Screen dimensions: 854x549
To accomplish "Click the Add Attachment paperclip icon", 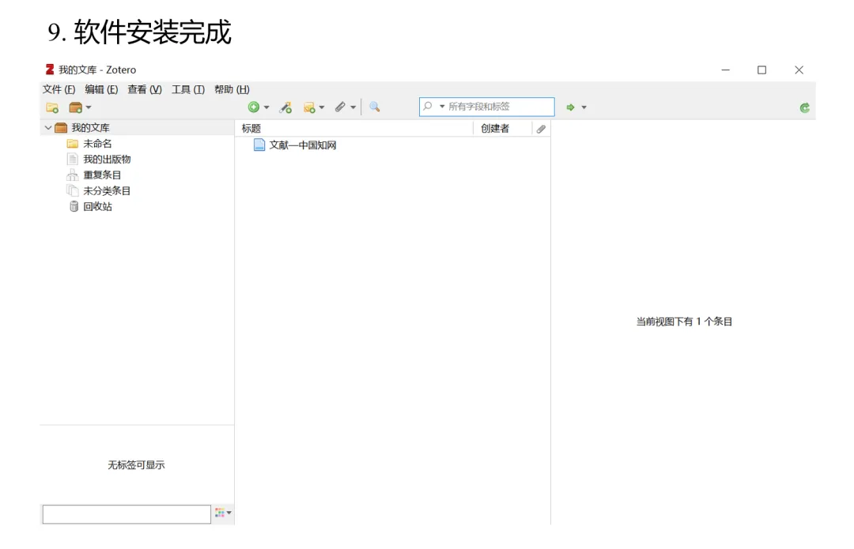I will point(340,107).
